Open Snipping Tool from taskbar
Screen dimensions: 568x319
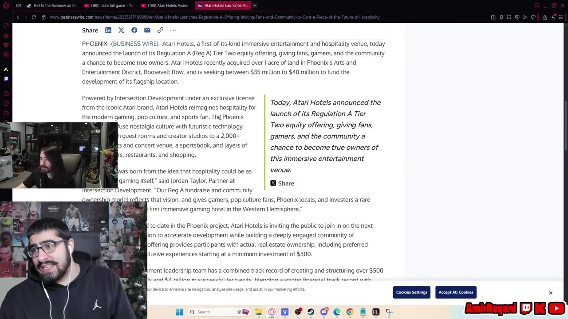(x=389, y=312)
